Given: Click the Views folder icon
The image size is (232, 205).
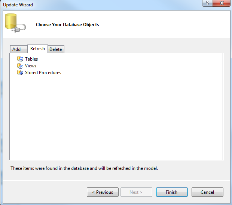Looking at the screenshot, I should pos(20,66).
